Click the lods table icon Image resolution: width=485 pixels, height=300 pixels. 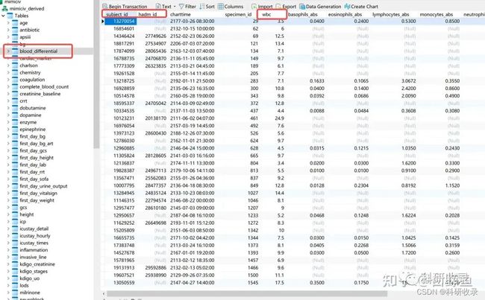point(15,286)
